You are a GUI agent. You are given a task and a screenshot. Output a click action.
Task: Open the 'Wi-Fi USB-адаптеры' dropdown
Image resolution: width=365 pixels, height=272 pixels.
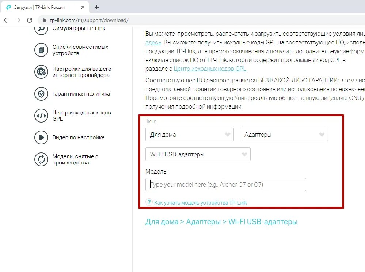(x=198, y=154)
